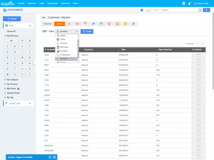Open the reports bar chart icon
The image size is (214, 160).
coord(148,10)
